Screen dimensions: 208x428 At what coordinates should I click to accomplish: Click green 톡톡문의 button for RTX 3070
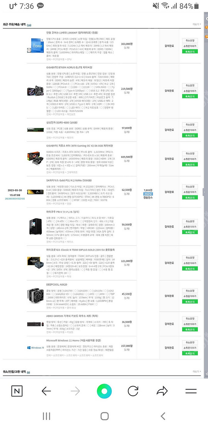(x=190, y=164)
